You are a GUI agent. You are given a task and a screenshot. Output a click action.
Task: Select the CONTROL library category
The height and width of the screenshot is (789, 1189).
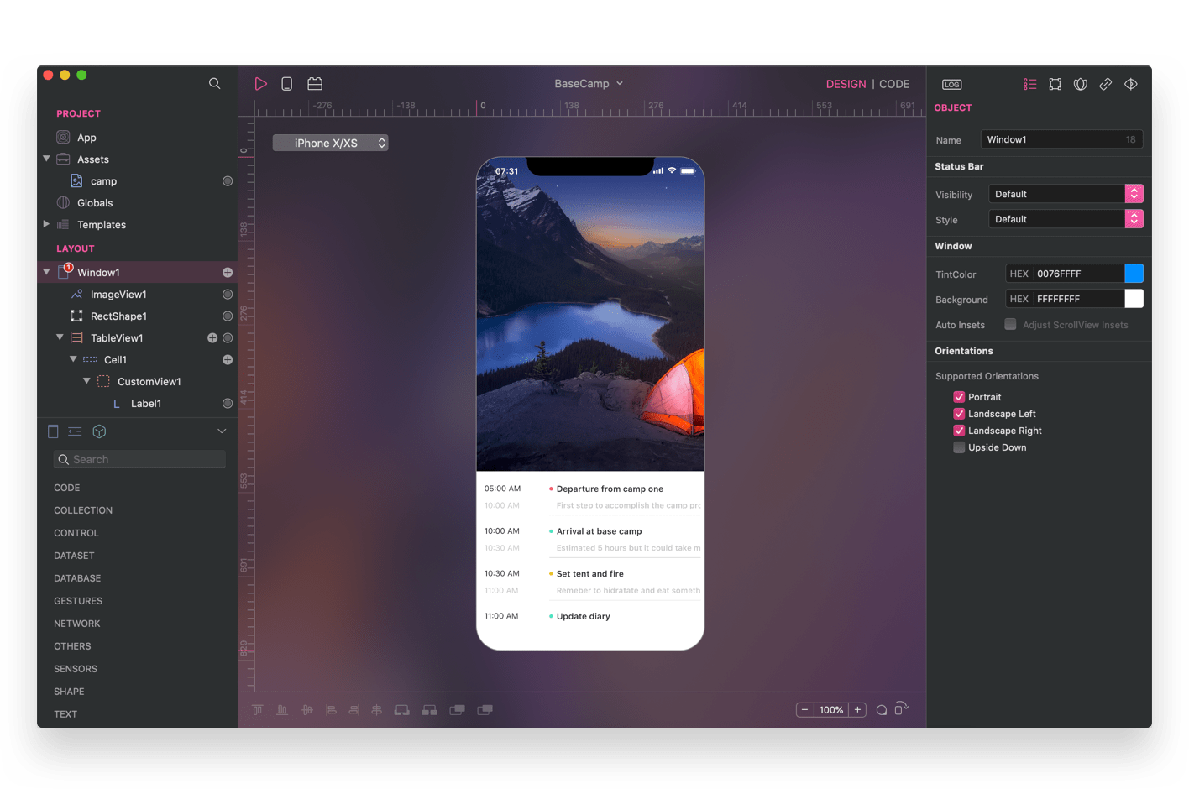76,533
